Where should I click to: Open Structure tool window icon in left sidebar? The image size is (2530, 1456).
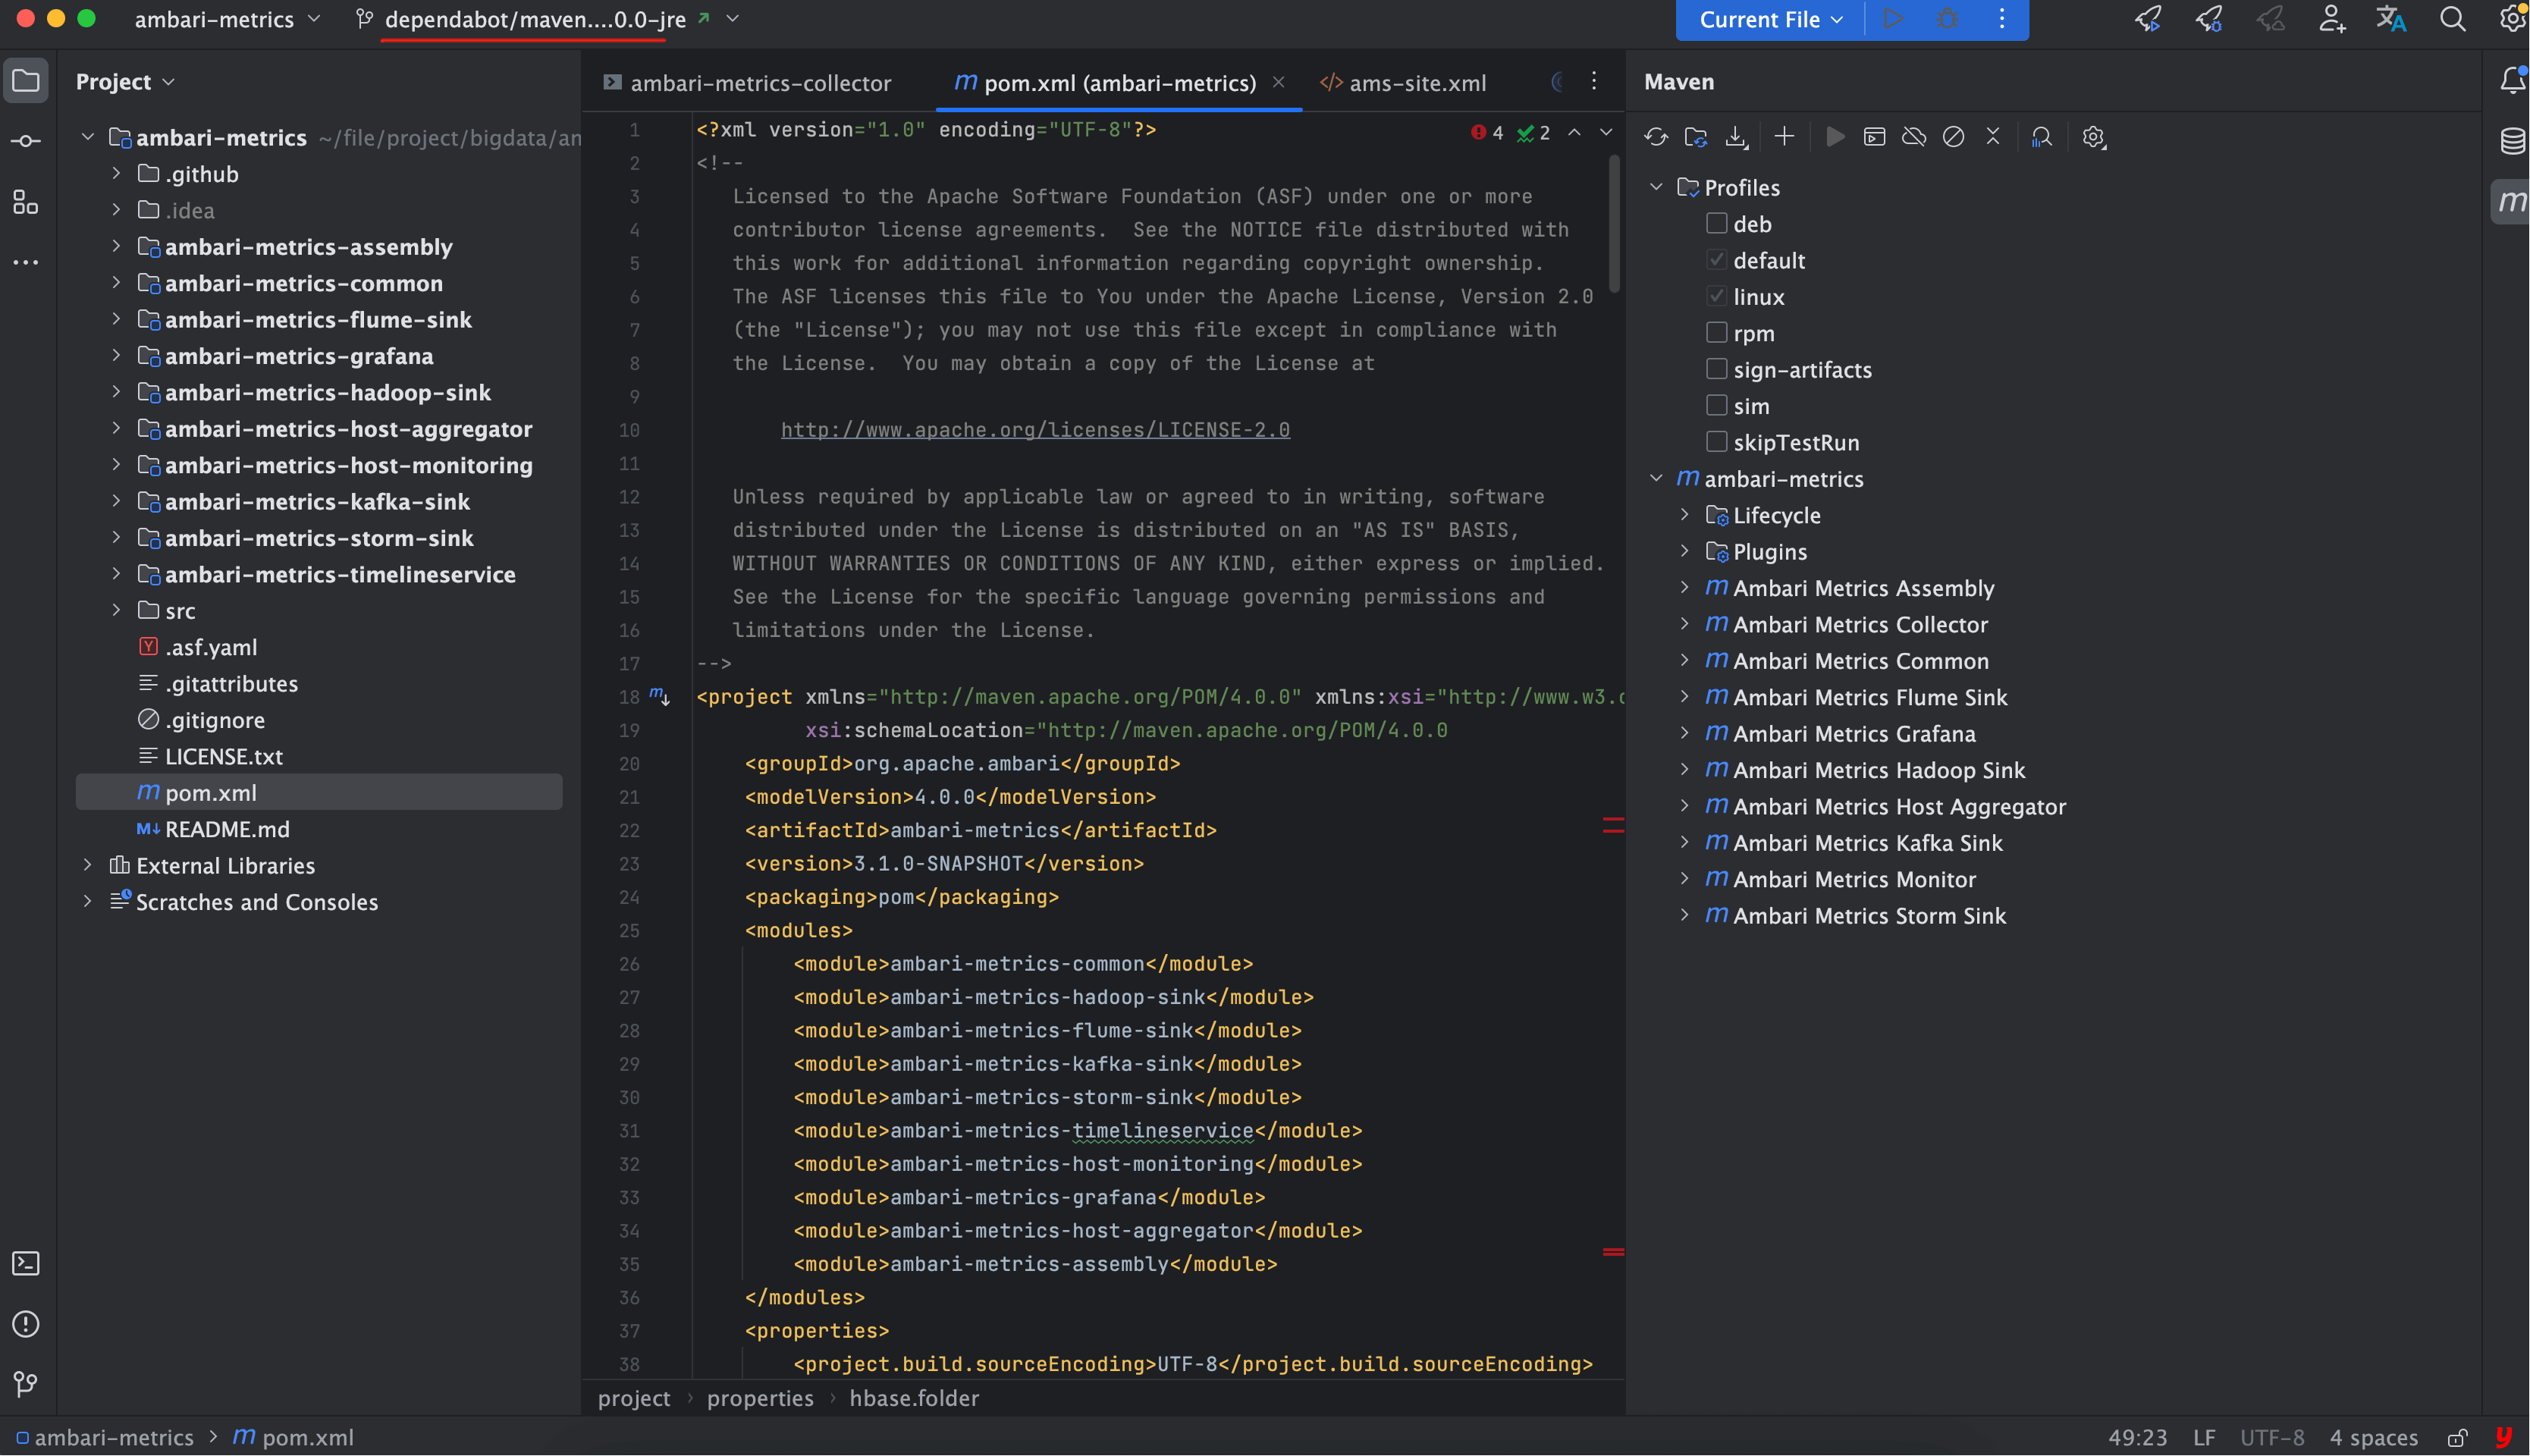(26, 202)
